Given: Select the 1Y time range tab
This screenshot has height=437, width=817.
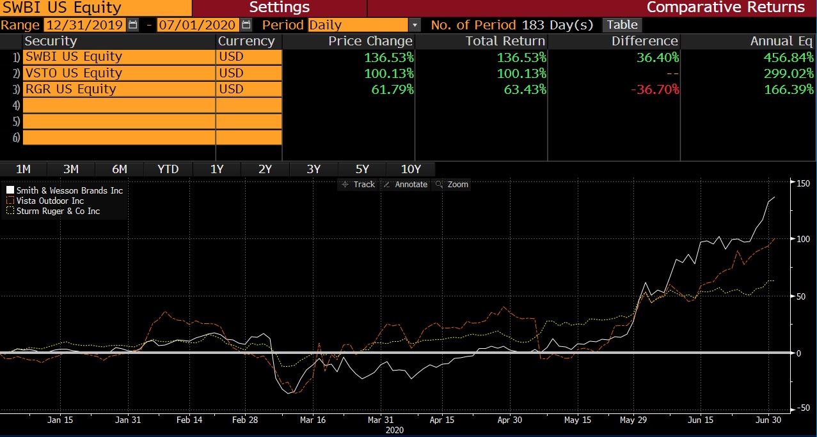Looking at the screenshot, I should click(x=217, y=169).
